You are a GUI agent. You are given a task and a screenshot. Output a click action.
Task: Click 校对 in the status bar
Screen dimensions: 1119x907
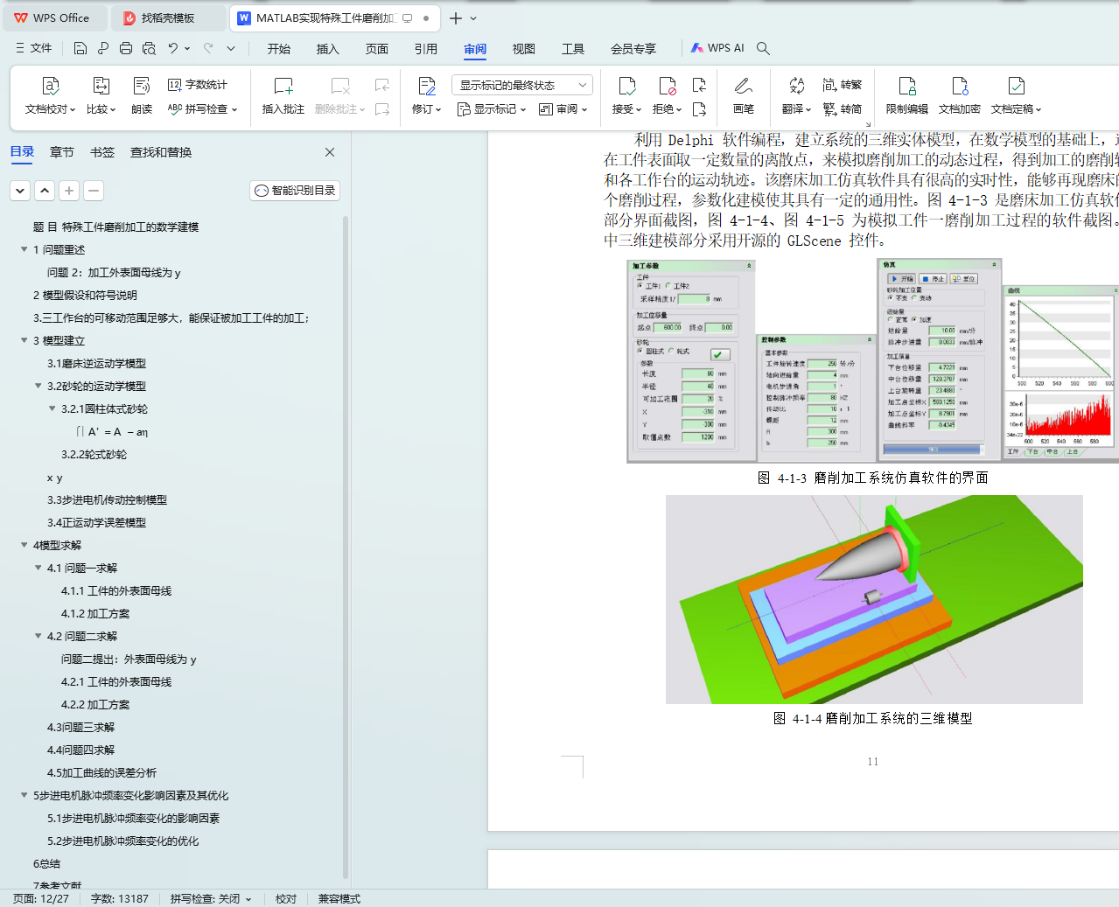click(286, 898)
